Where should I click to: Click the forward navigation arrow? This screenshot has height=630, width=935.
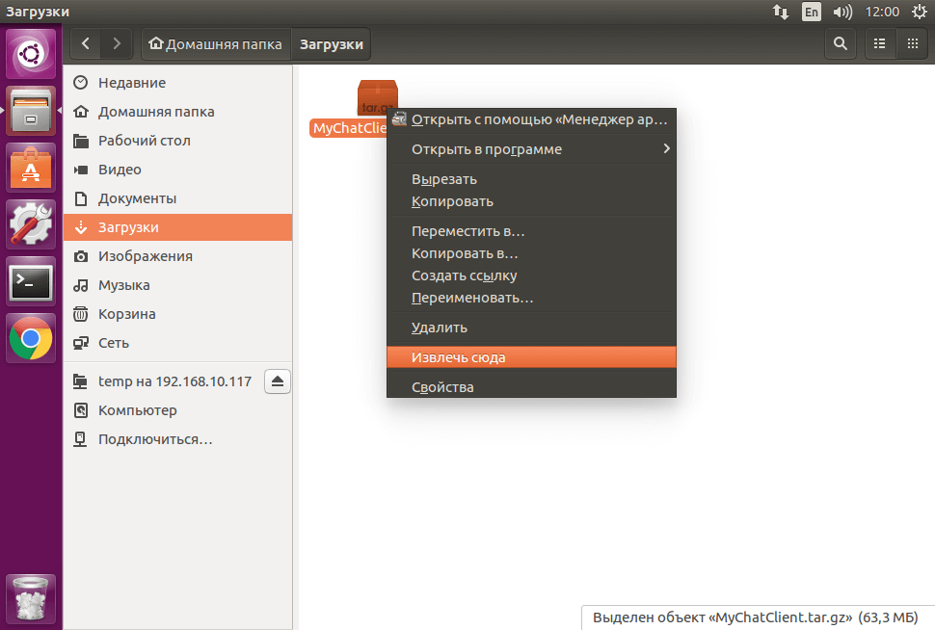pos(116,43)
